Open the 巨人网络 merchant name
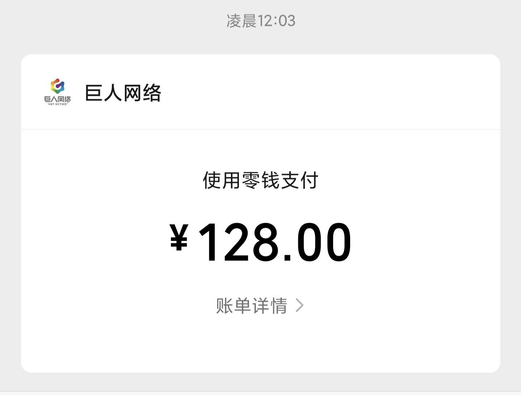Viewport: 521px width, 395px height. click(x=123, y=93)
